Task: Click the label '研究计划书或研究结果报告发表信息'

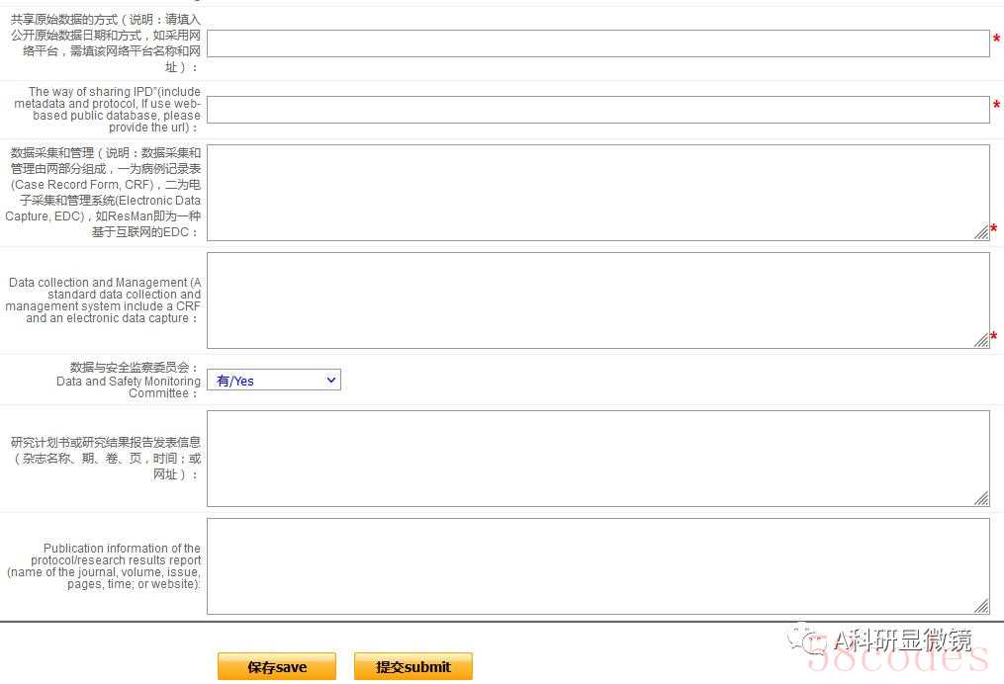Action: pos(106,458)
